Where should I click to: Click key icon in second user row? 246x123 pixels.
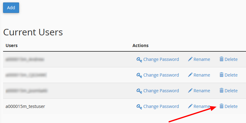click(139, 75)
